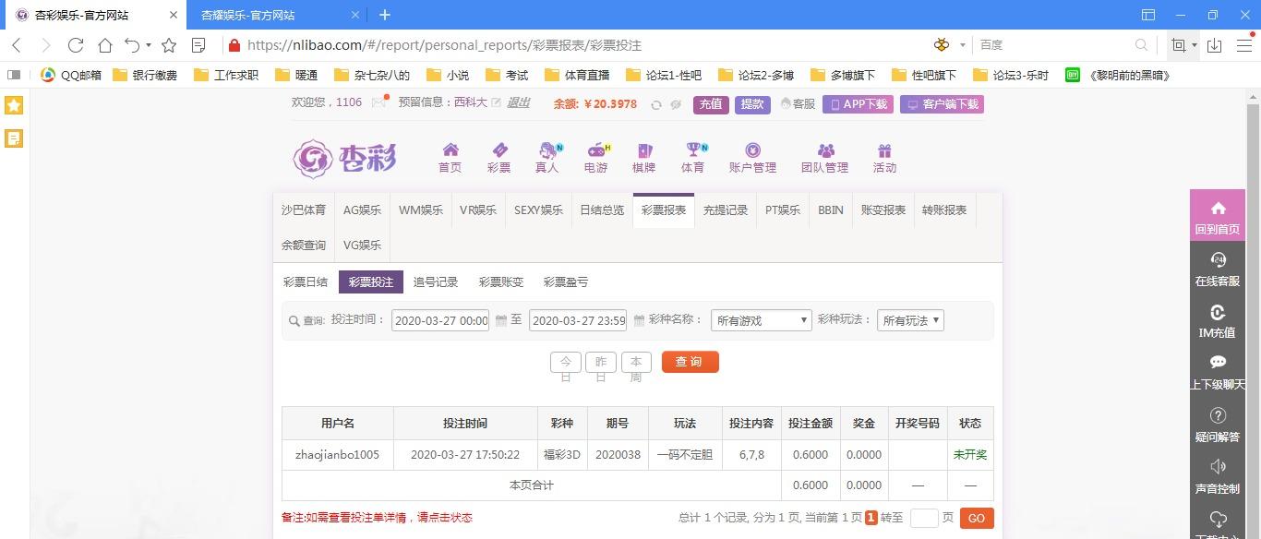1261x539 pixels.
Task: Open calendar picker for start time
Action: [501, 320]
